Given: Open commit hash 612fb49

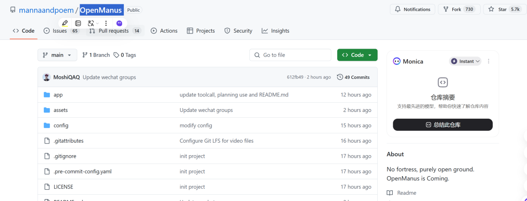Looking at the screenshot, I should point(295,77).
